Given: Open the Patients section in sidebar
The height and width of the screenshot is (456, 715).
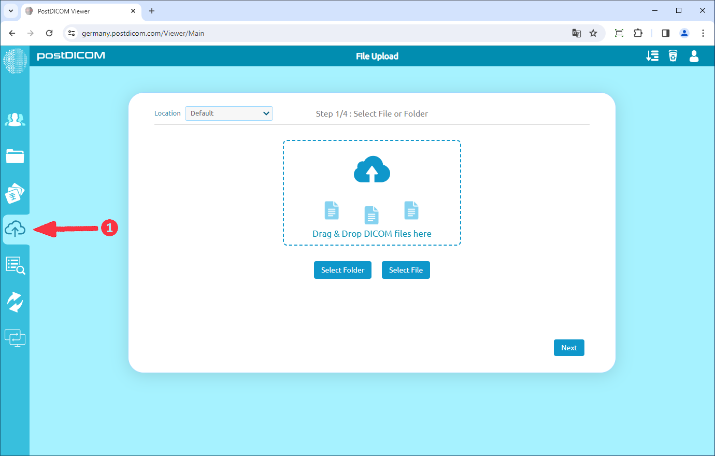Looking at the screenshot, I should [x=15, y=120].
